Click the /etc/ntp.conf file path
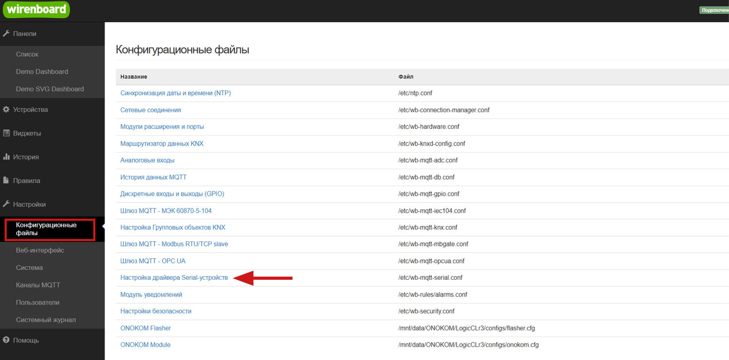The image size is (729, 360). tap(415, 93)
